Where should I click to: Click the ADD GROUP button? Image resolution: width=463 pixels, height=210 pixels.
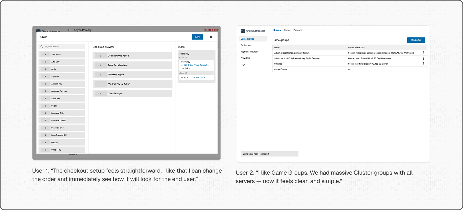(x=416, y=40)
